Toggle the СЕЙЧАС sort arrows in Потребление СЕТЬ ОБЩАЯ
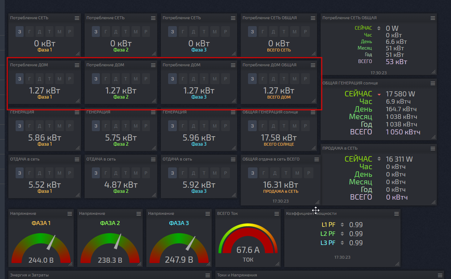 coord(379,28)
